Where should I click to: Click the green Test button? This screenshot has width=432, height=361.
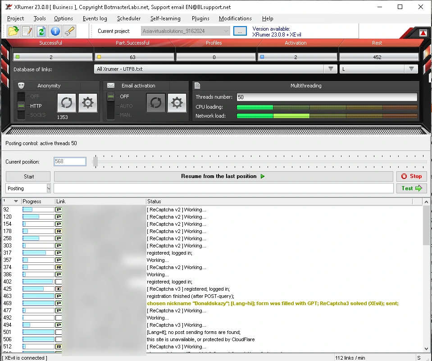coord(412,188)
